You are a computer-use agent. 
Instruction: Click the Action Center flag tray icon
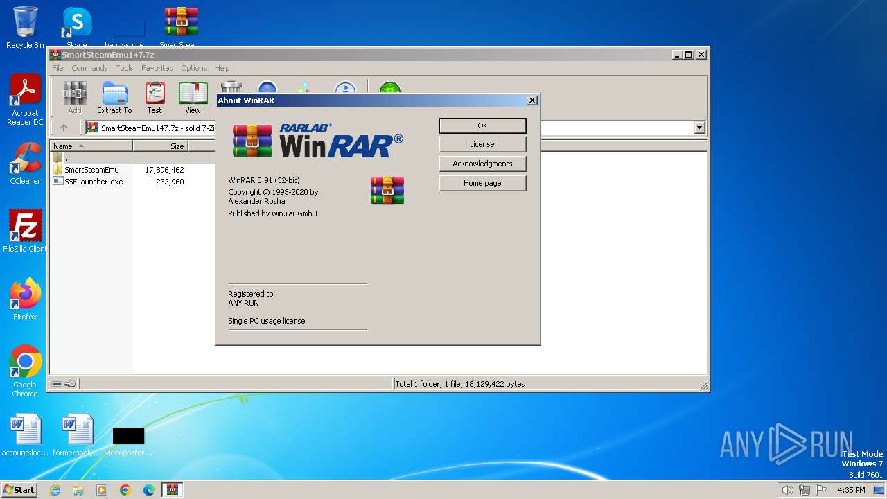(x=821, y=490)
